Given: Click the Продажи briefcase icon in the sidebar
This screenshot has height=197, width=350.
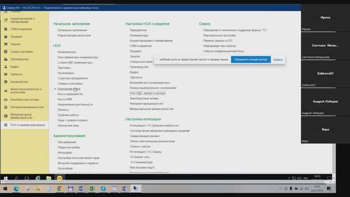Looking at the screenshot, I should (6, 37).
